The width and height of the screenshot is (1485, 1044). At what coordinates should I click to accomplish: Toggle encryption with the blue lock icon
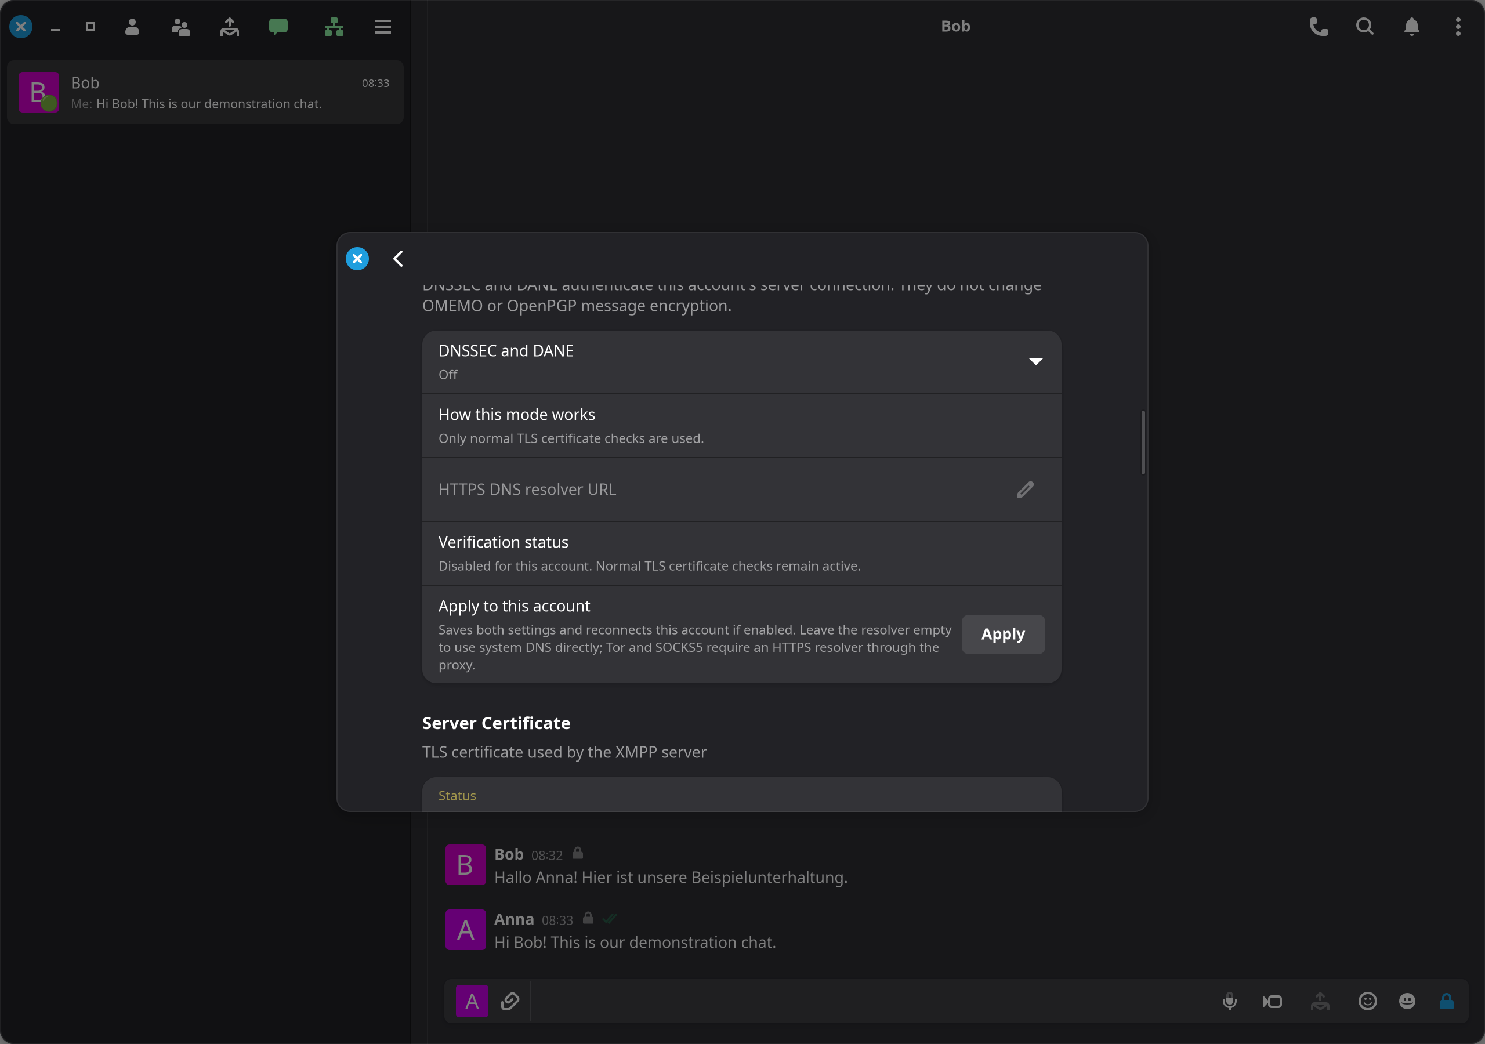(1447, 1001)
